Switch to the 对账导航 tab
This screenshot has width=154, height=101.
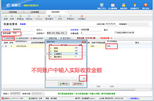click(13, 12)
